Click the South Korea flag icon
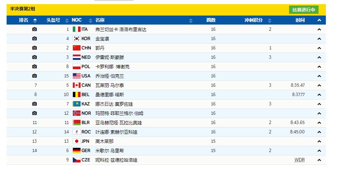The width and height of the screenshot is (338, 170). [77, 39]
